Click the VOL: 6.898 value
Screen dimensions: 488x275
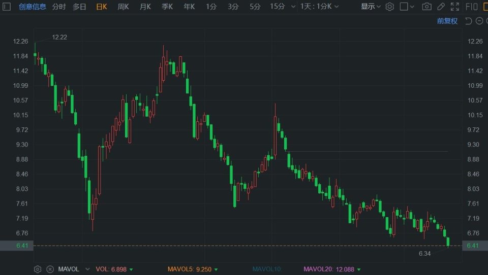pyautogui.click(x=111, y=269)
